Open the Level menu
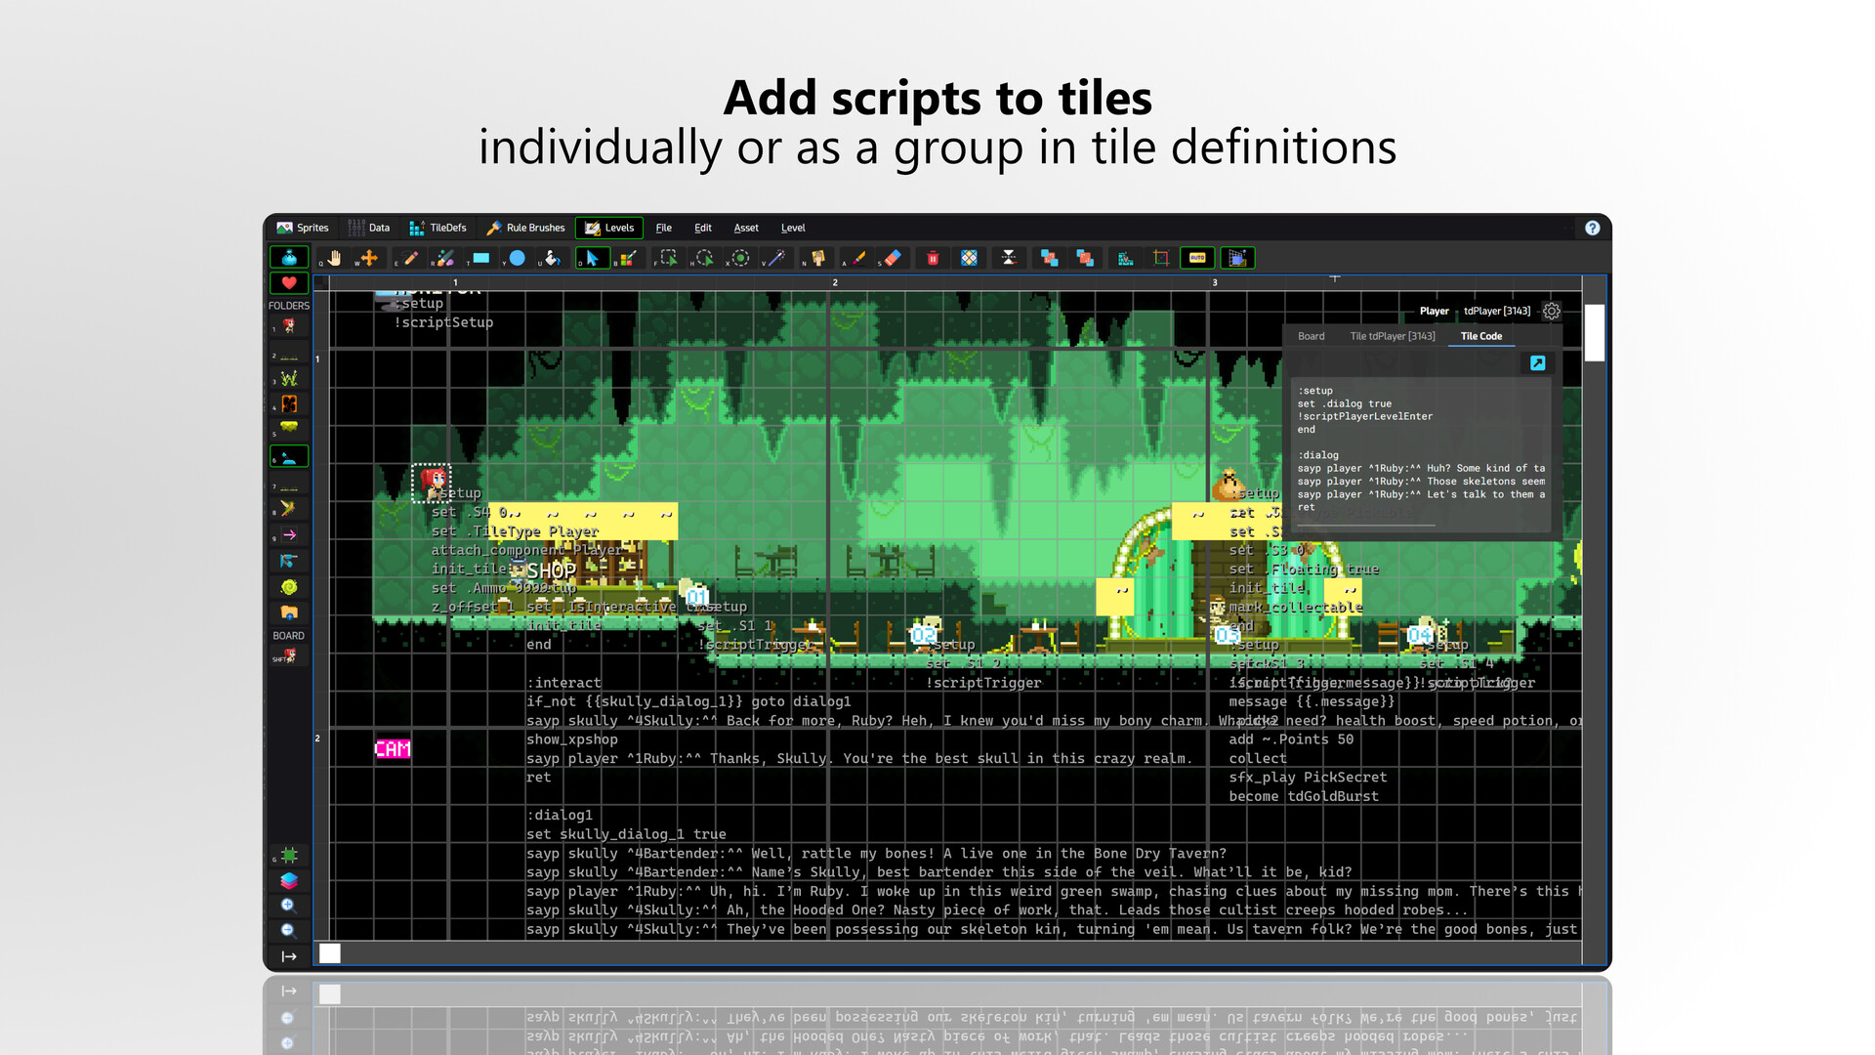This screenshot has width=1875, height=1055. pyautogui.click(x=792, y=228)
